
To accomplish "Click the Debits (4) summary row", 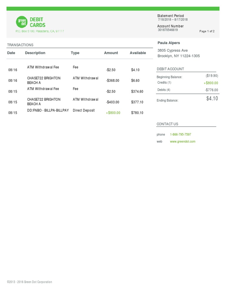I will [x=164, y=90].
